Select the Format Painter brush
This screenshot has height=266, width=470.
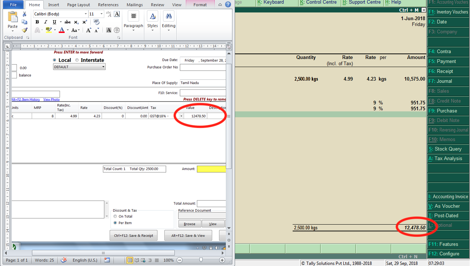(24, 30)
